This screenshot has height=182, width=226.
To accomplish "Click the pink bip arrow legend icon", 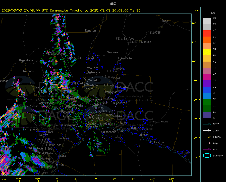I will tap(207, 143).
